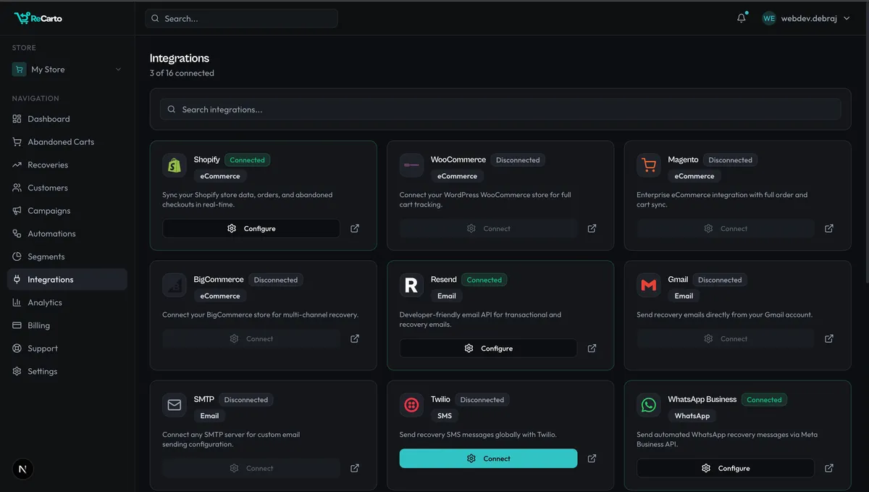Image resolution: width=869 pixels, height=492 pixels.
Task: Click the Shopify logo icon
Action: [x=175, y=165]
